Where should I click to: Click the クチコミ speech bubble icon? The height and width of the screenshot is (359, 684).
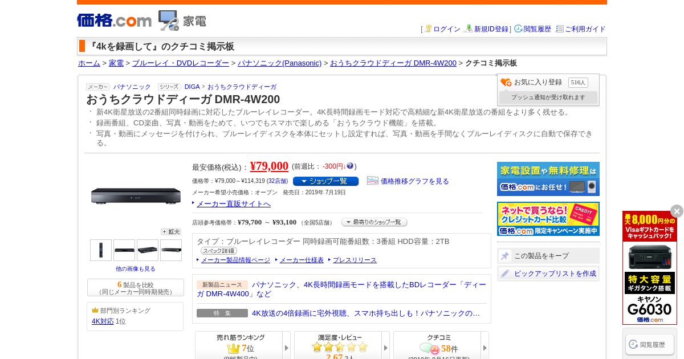(429, 348)
